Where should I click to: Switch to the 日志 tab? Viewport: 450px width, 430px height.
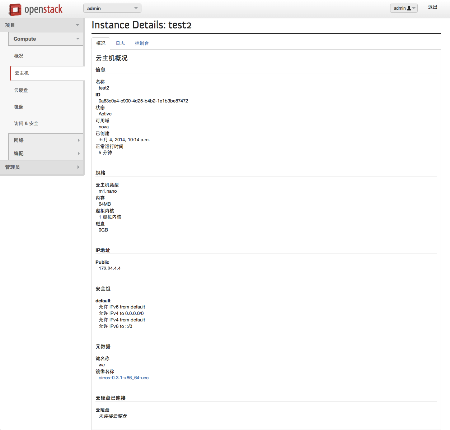[120, 43]
